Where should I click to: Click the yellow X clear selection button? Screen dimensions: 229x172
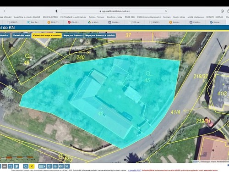(x=32, y=166)
